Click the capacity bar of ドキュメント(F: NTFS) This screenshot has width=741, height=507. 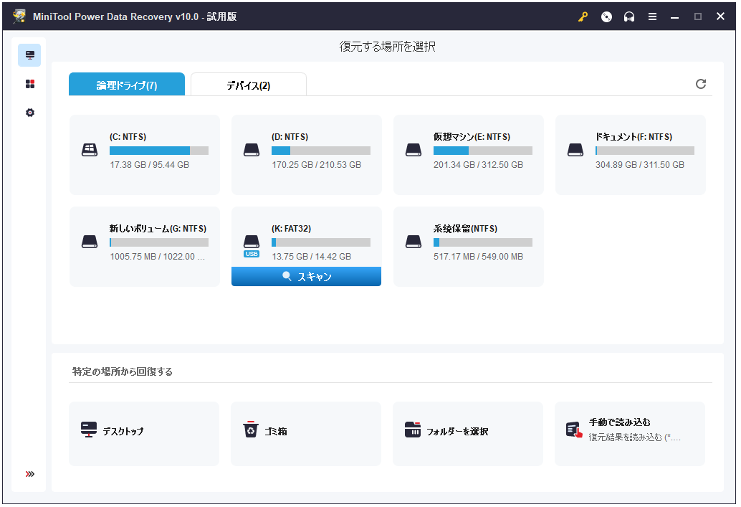pos(644,150)
